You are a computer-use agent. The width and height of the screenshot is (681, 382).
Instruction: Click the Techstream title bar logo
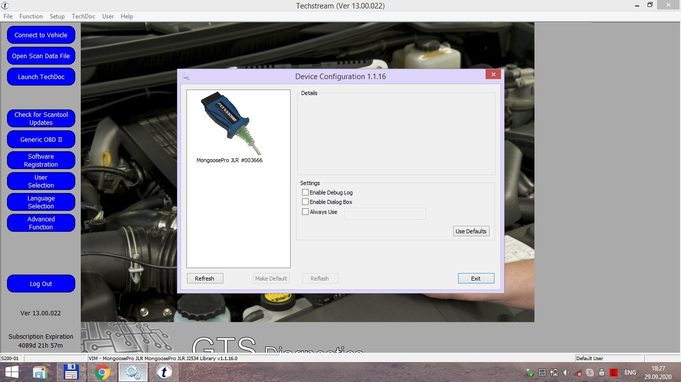tap(5, 5)
